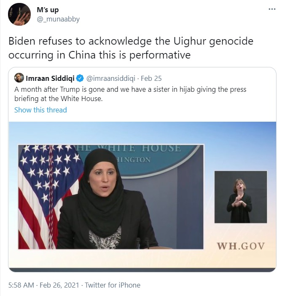Image resolution: width=282 pixels, height=296 pixels.
Task: Click the Feb 25 quoted tweet date
Action: (x=151, y=78)
